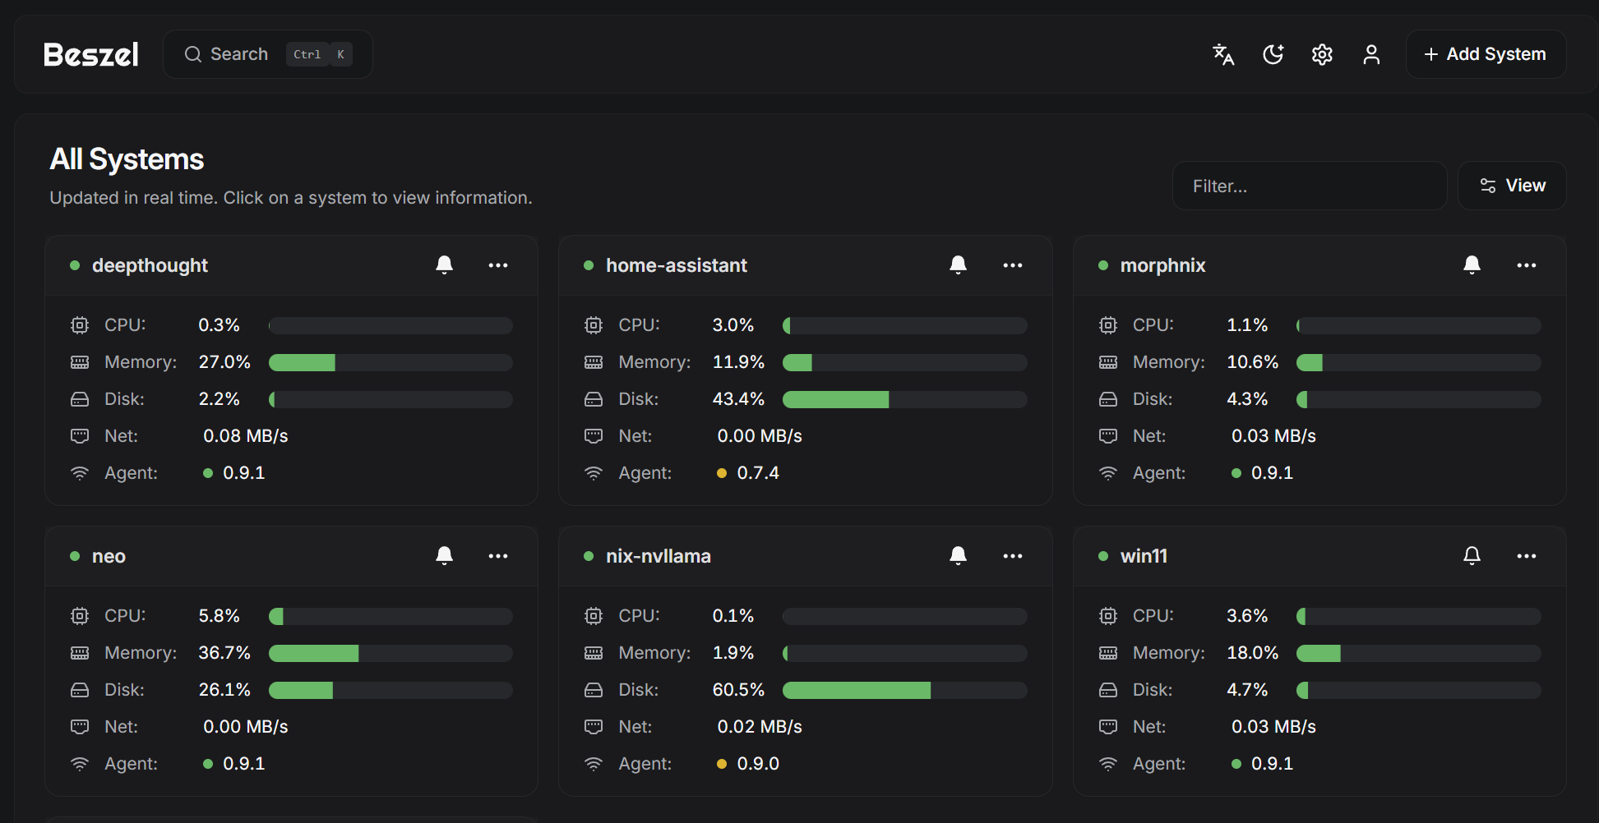Toggle alerts for nix-nvllama
The height and width of the screenshot is (823, 1599).
[x=958, y=555]
